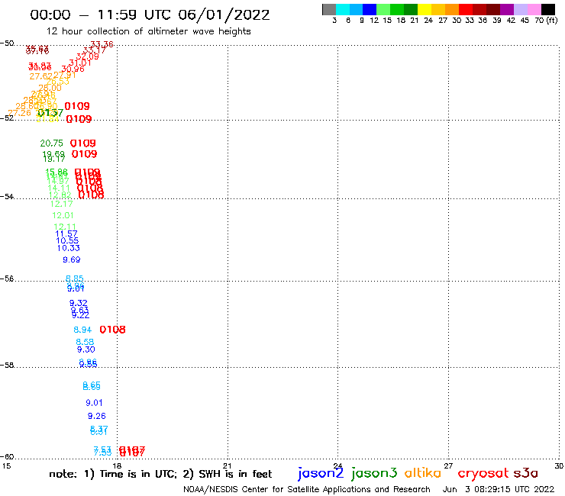Click the '24' legend tick label

click(x=428, y=21)
